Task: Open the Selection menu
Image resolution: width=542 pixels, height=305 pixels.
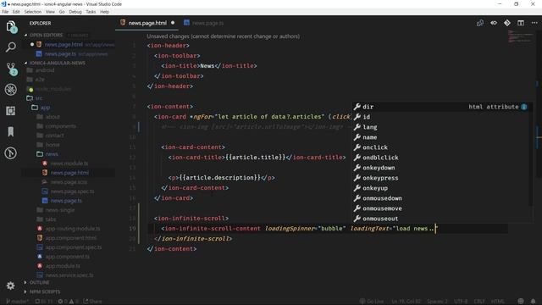Action: click(x=33, y=12)
